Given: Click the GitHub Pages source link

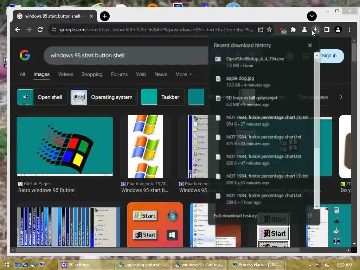Looking at the screenshot, I should tap(34, 184).
